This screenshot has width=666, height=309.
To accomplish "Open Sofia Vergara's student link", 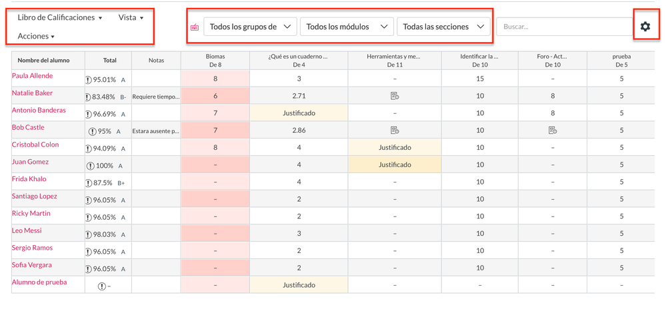I will pyautogui.click(x=33, y=265).
